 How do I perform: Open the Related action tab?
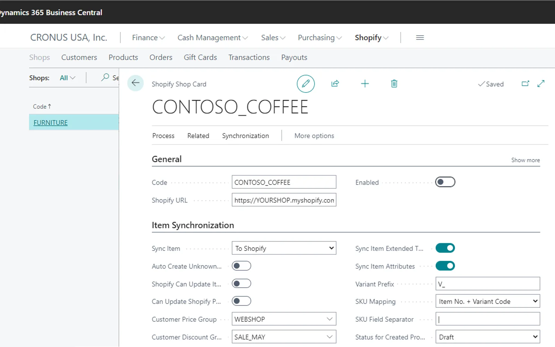(x=198, y=136)
